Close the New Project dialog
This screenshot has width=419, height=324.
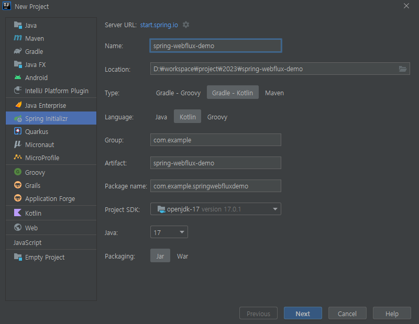click(x=406, y=6)
